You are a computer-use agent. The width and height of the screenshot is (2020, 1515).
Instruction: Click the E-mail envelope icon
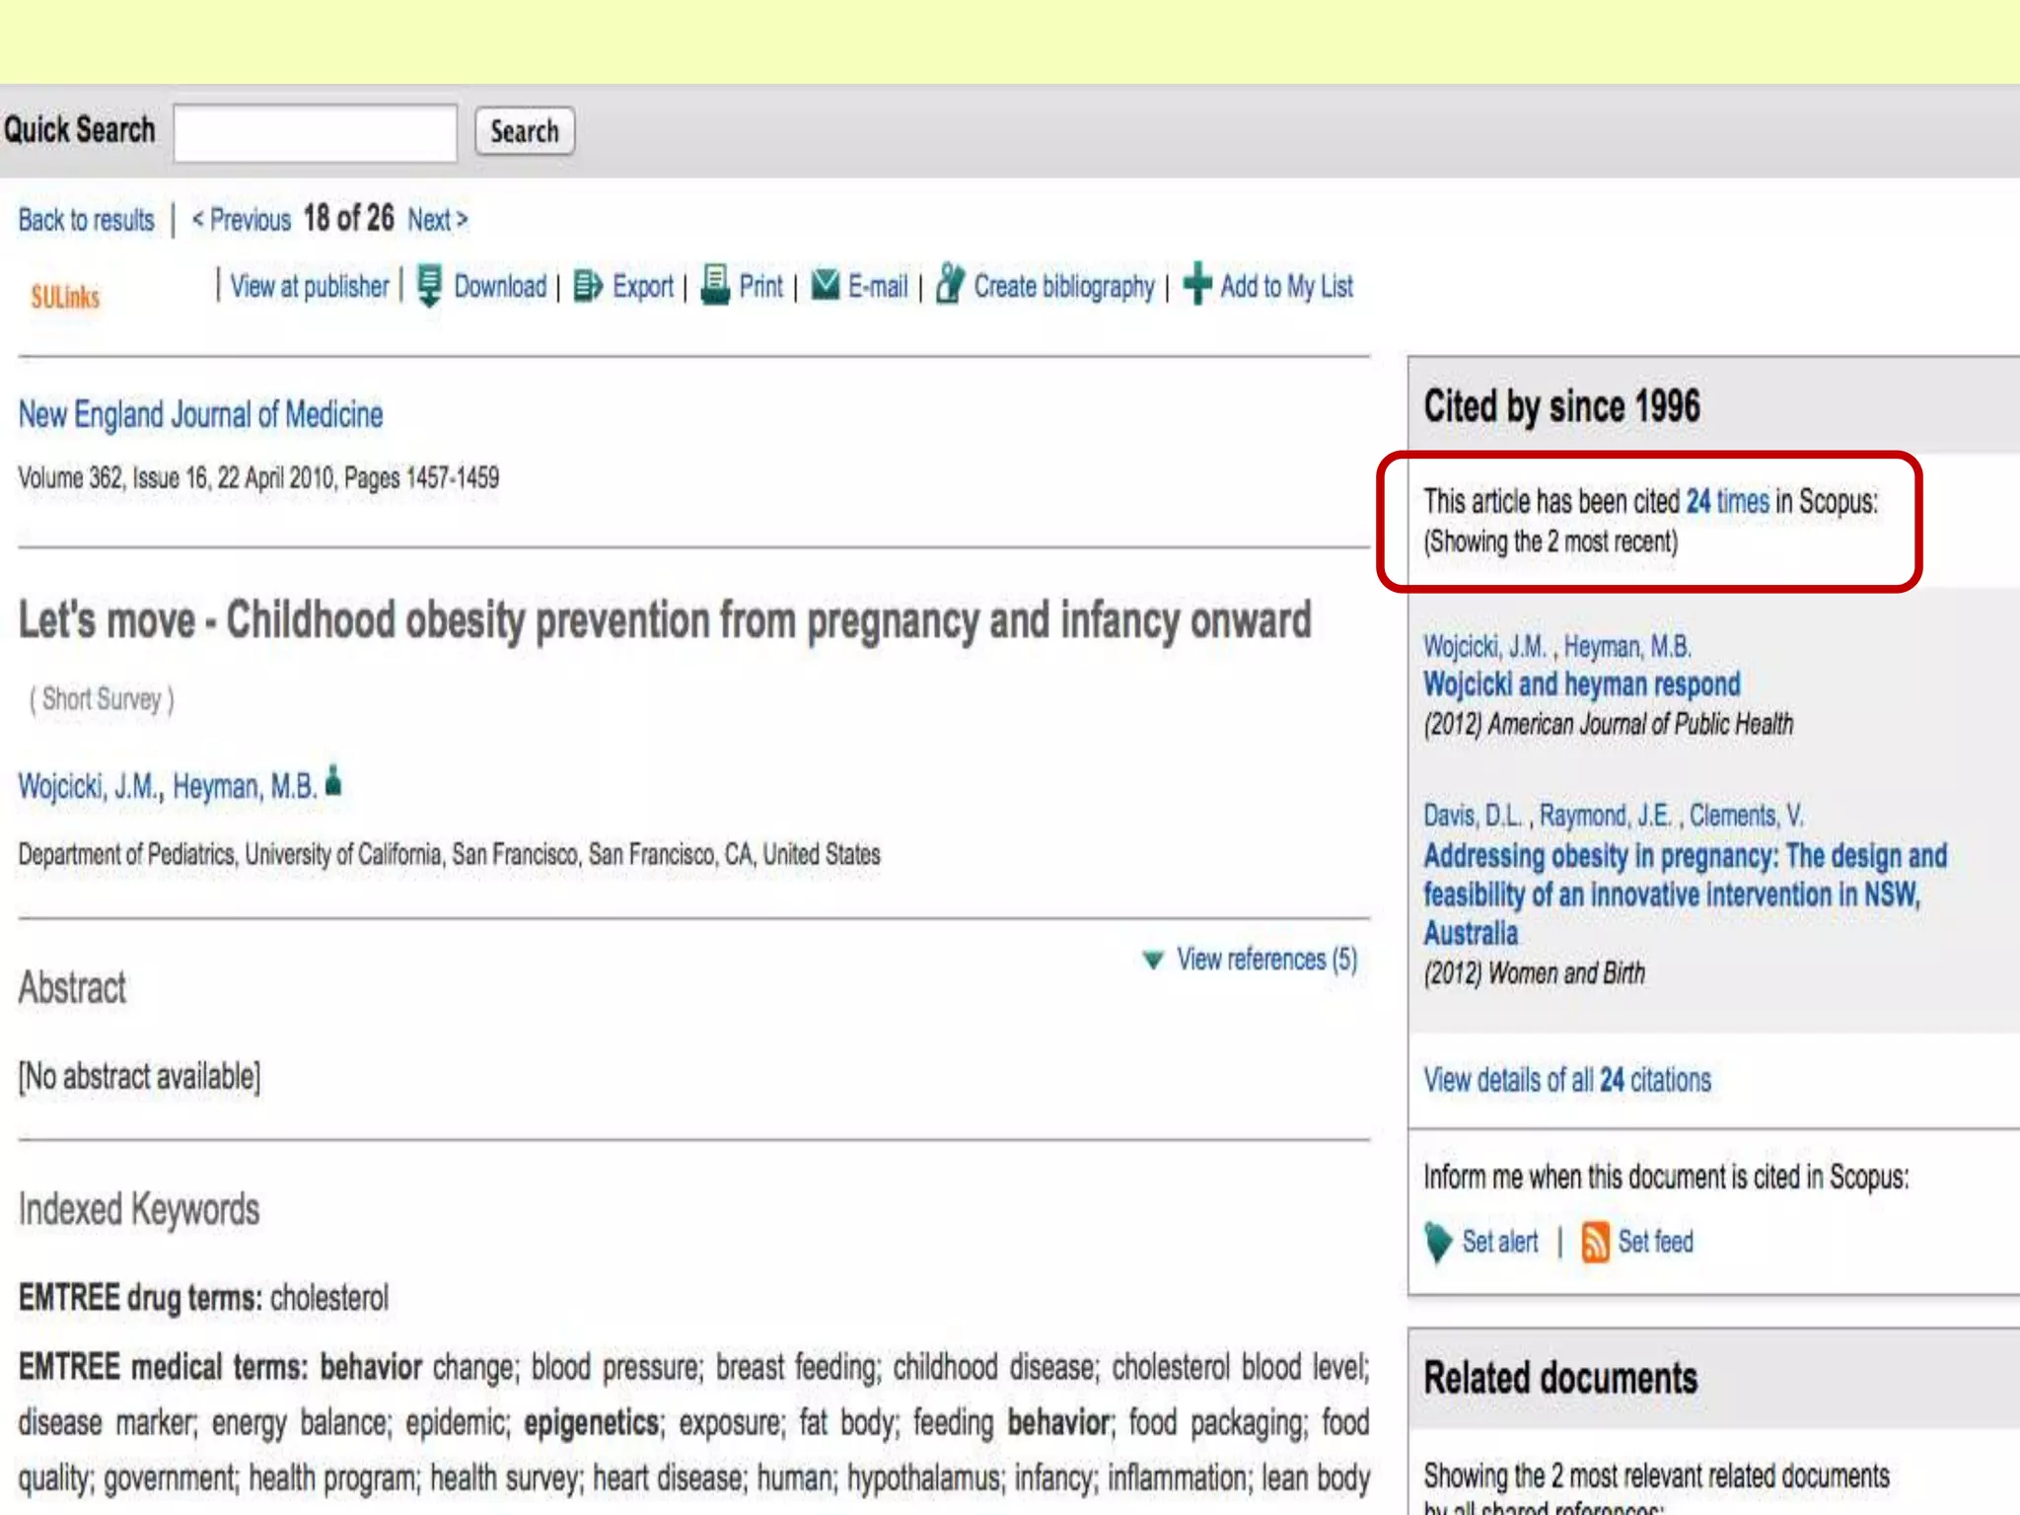pyautogui.click(x=825, y=285)
